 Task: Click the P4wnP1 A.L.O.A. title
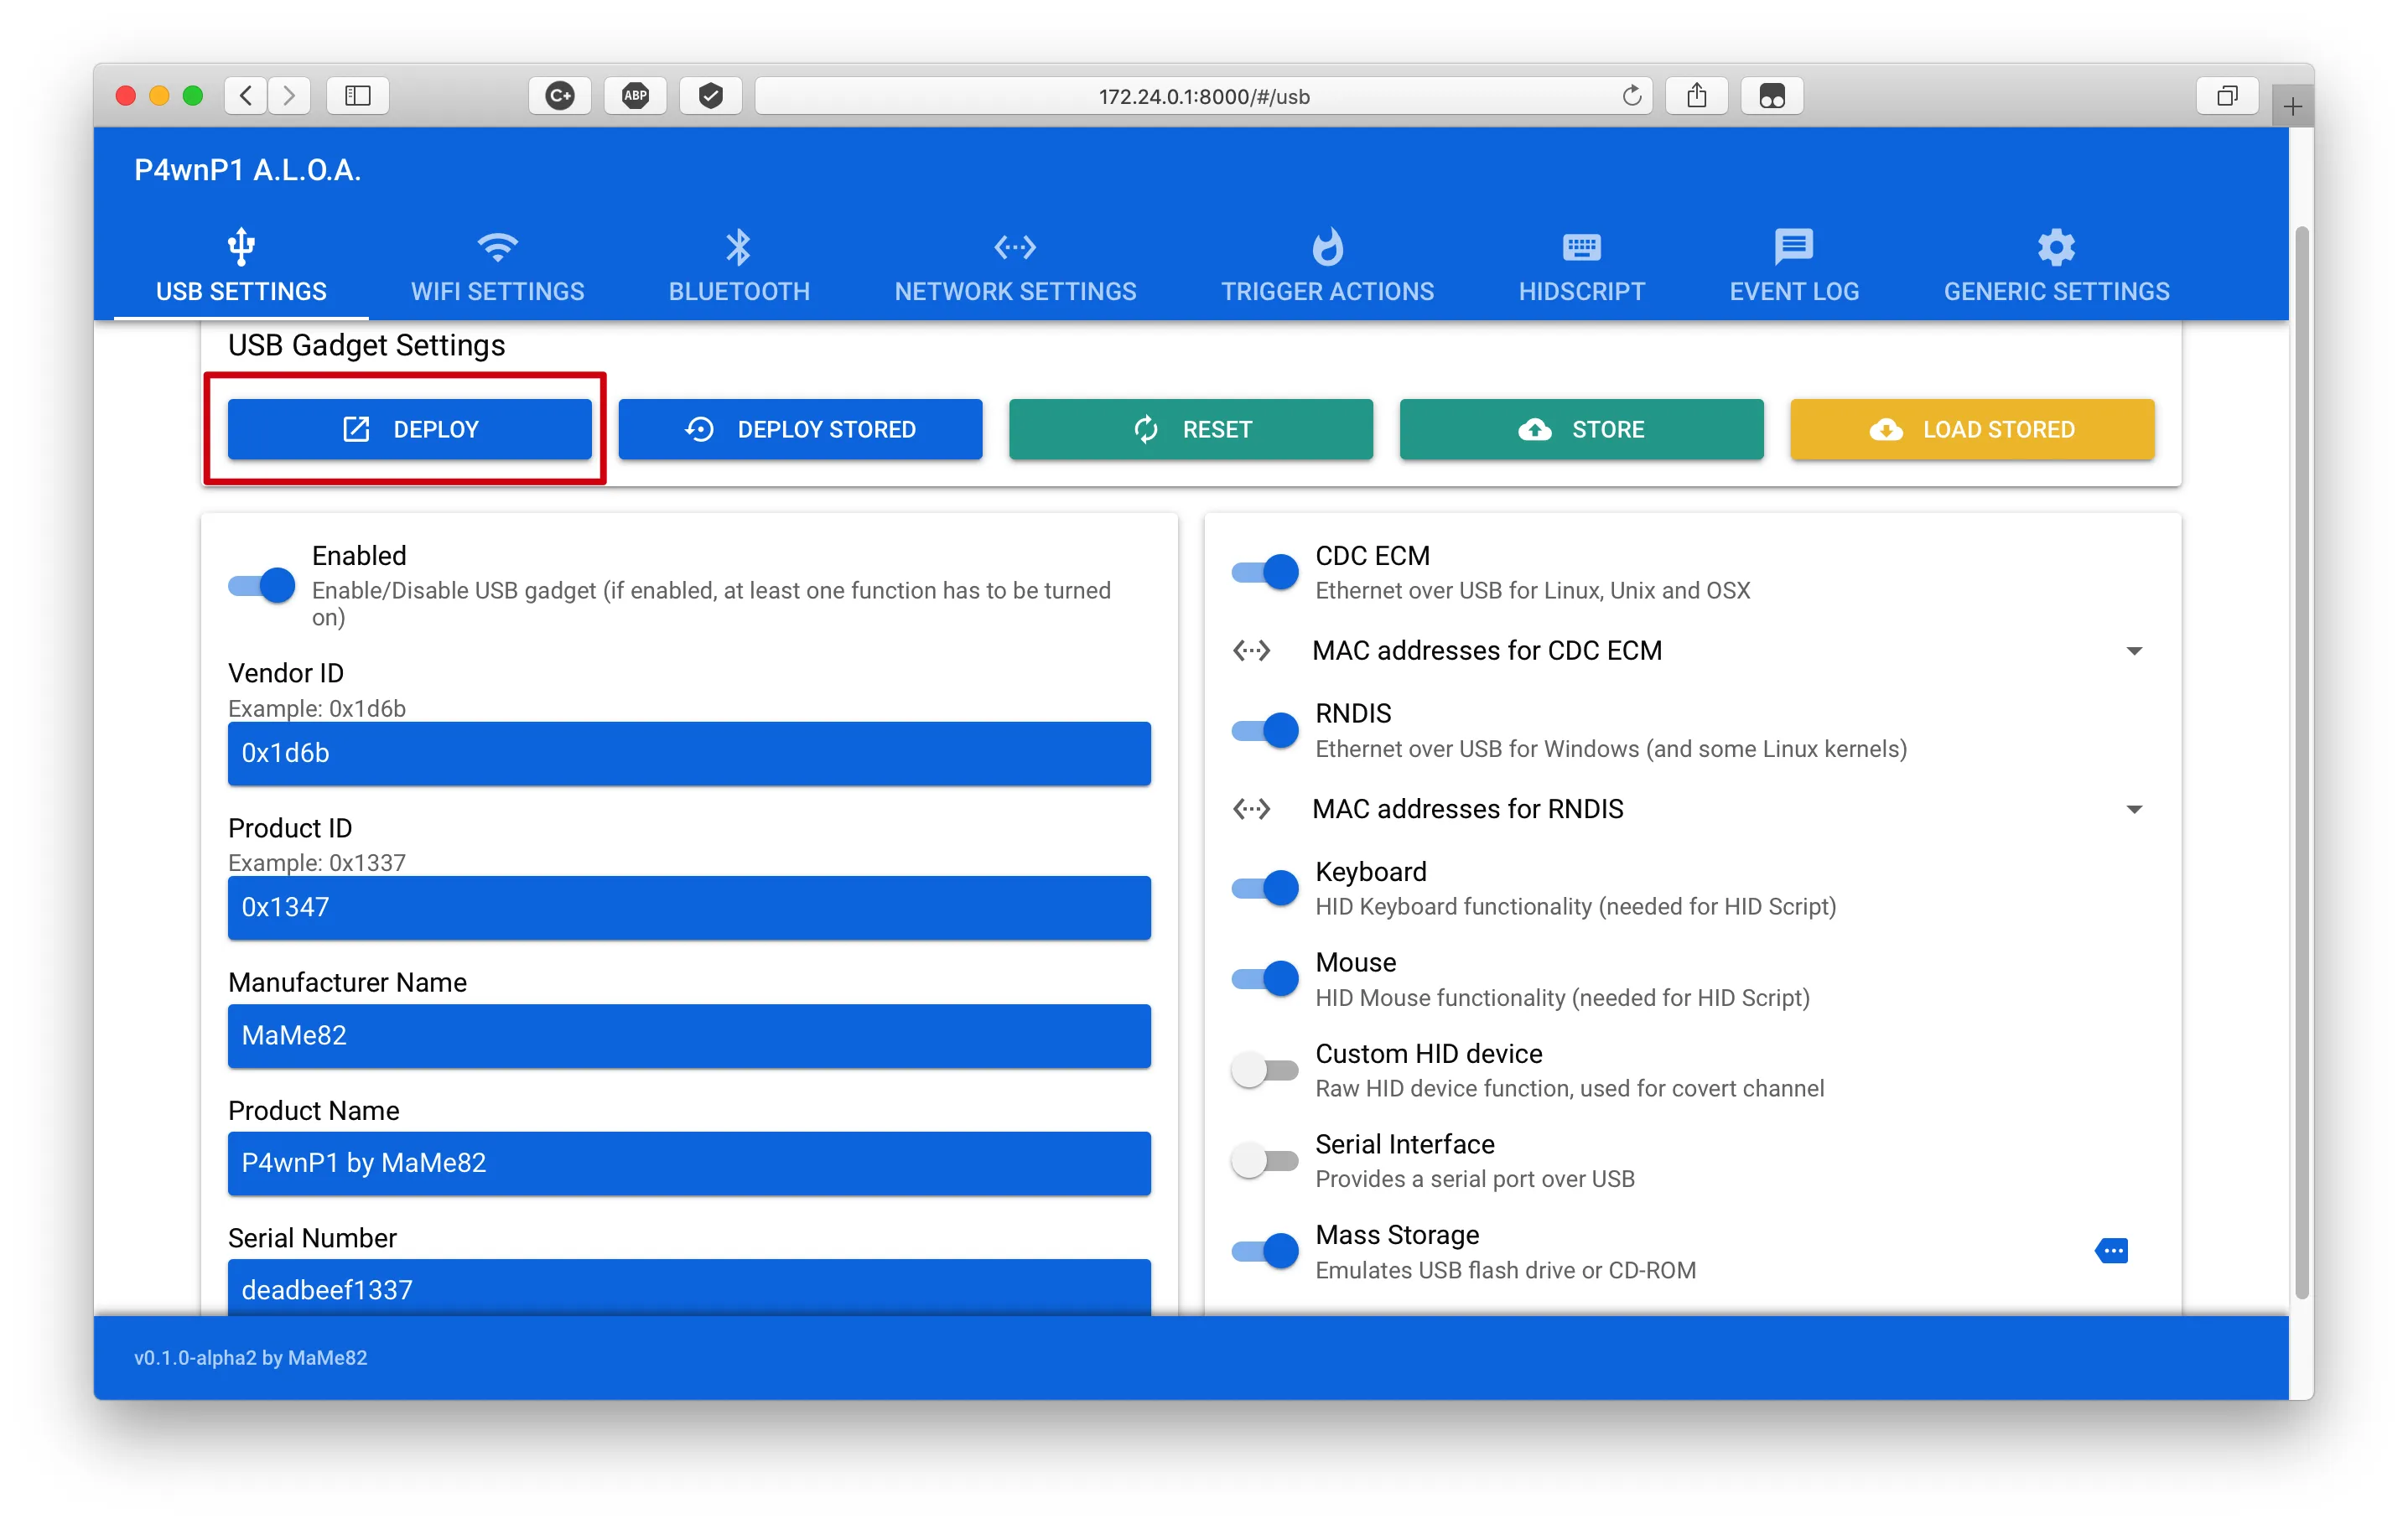coord(248,170)
